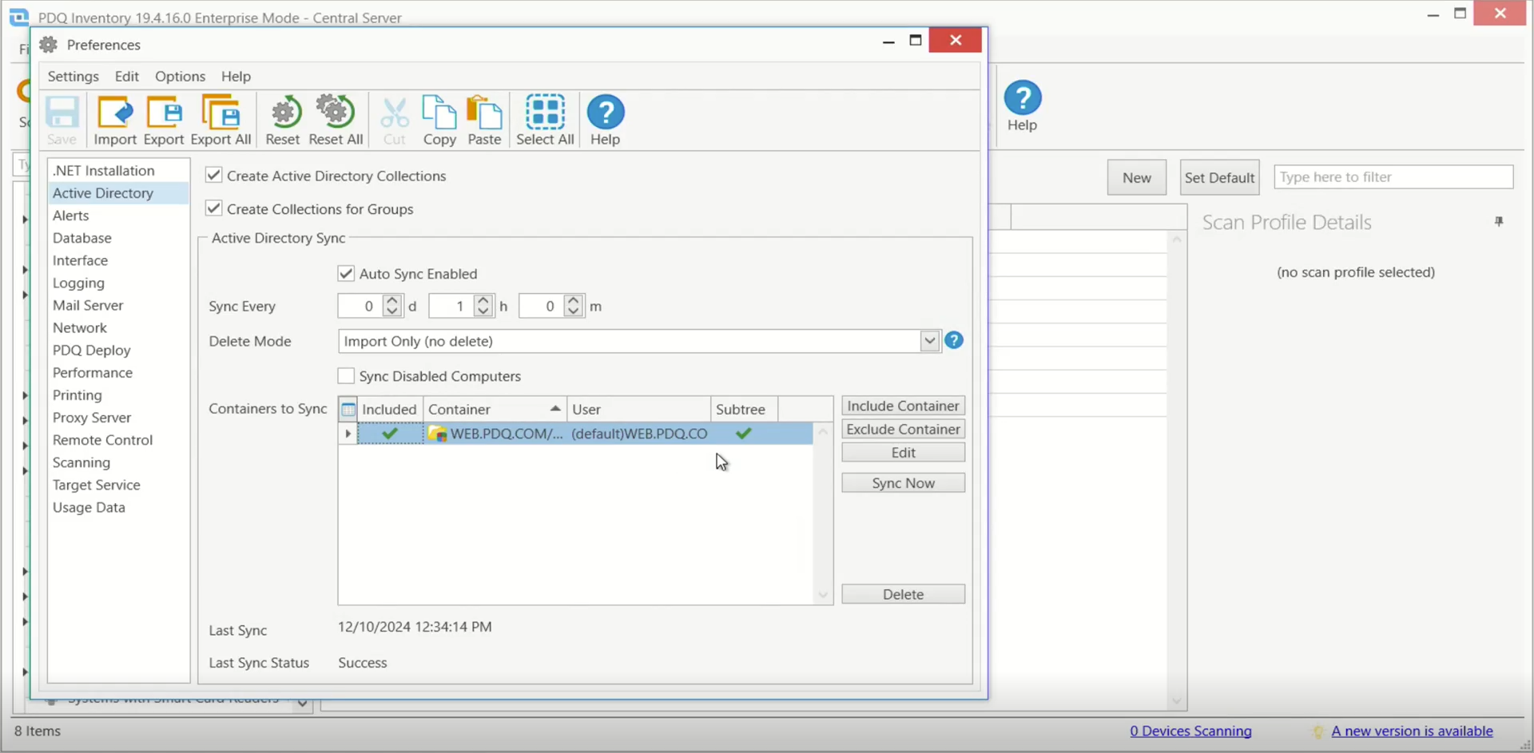The height and width of the screenshot is (753, 1534).
Task: Open the Help menu in Preferences
Action: 236,76
